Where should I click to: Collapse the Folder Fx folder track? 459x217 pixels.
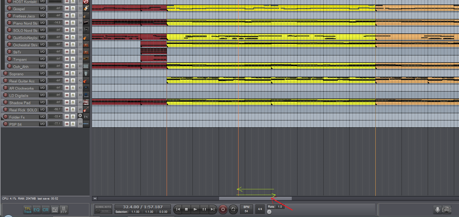coord(80,116)
